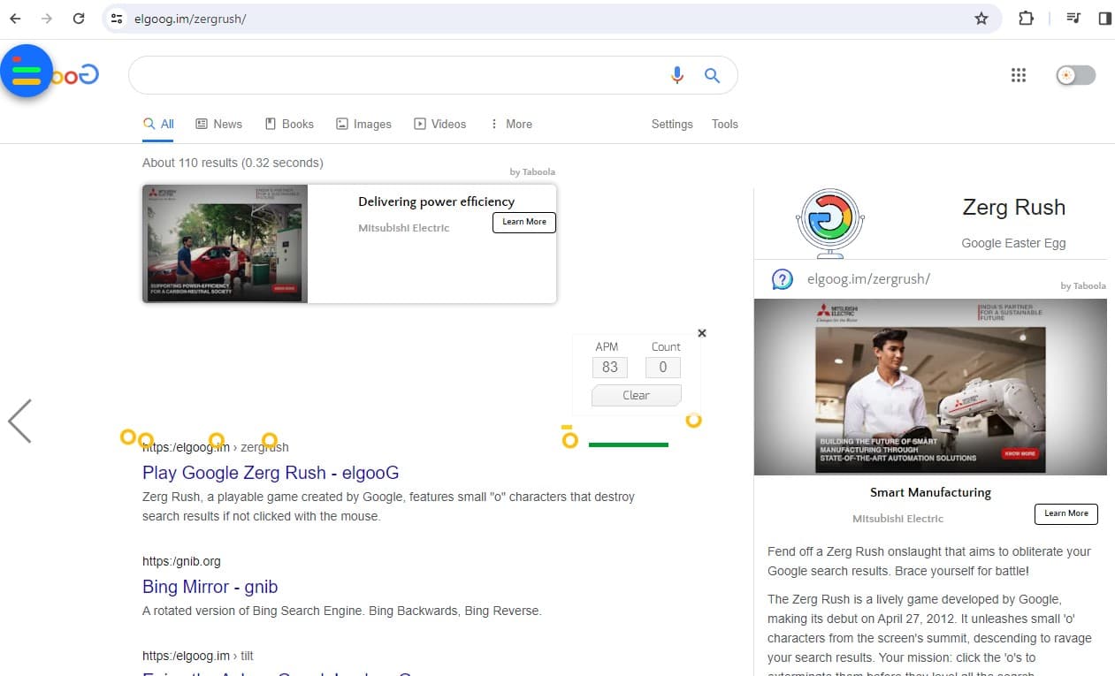
Task: Open the browser side panel icon
Action: click(1104, 19)
